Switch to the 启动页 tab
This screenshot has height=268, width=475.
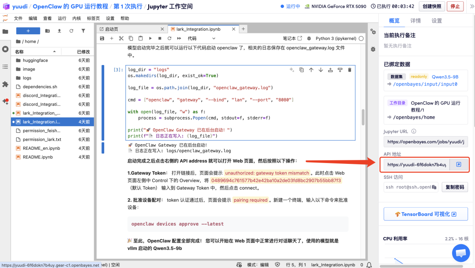coord(132,29)
